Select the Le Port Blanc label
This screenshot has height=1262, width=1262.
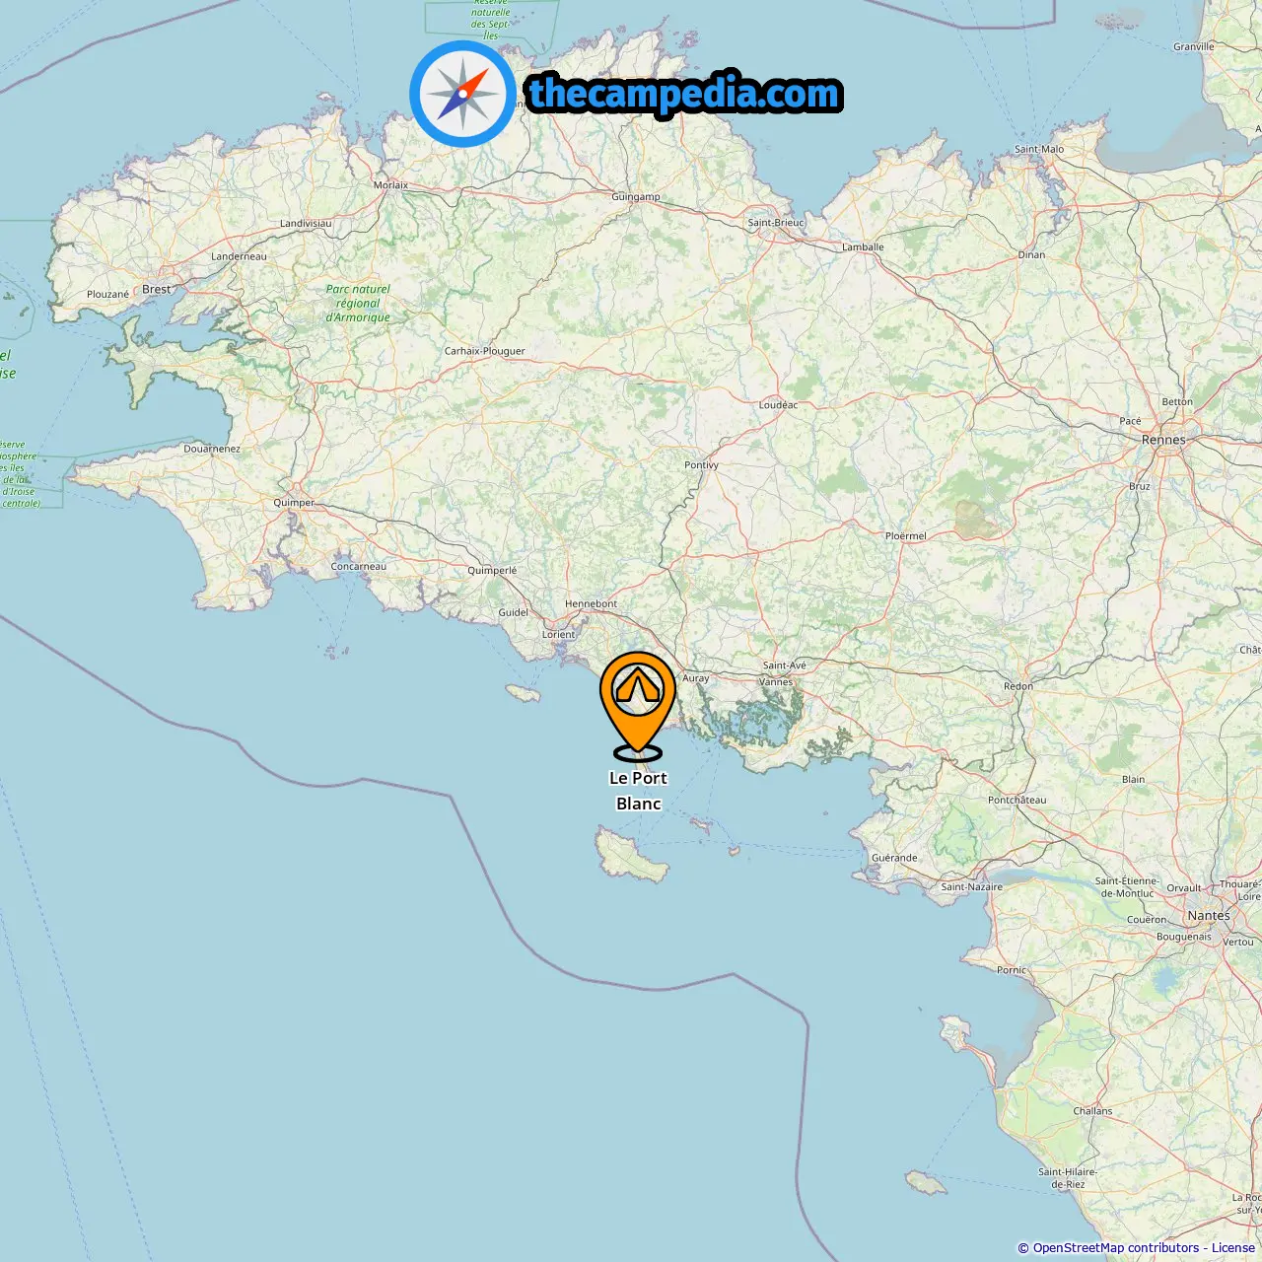(x=638, y=791)
